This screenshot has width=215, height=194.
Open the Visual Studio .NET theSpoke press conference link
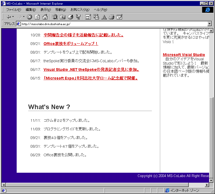point(91,70)
